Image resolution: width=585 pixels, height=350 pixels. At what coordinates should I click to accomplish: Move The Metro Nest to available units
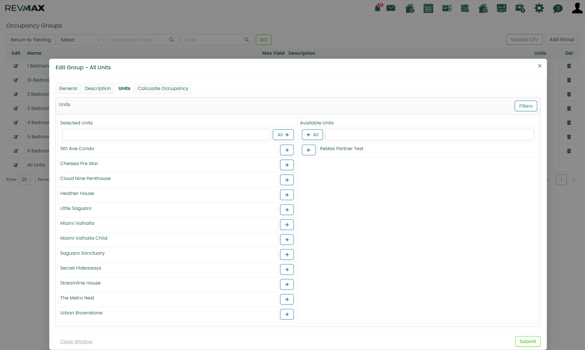pos(287,299)
